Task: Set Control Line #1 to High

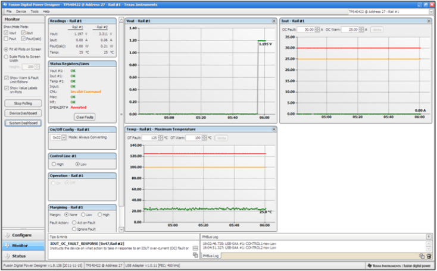Action: 54,163
